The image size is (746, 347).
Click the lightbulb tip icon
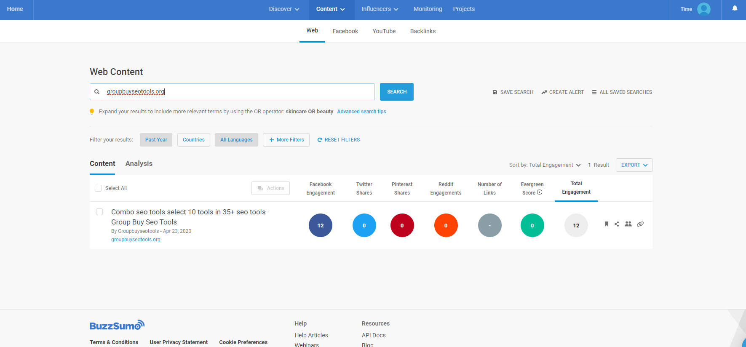92,112
